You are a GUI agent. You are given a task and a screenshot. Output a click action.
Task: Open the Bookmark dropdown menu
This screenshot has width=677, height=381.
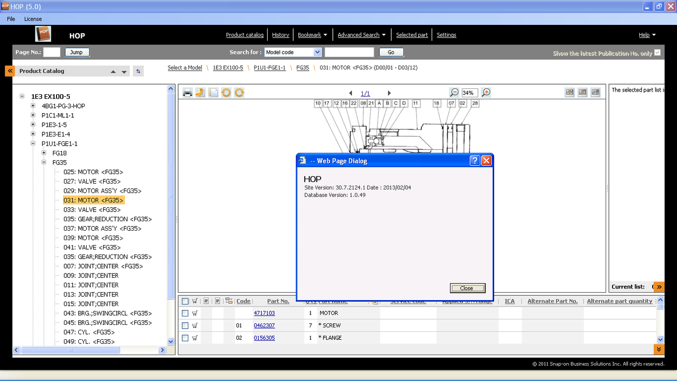[313, 35]
